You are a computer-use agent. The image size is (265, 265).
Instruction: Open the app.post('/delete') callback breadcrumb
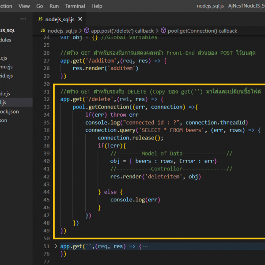[x=122, y=31]
